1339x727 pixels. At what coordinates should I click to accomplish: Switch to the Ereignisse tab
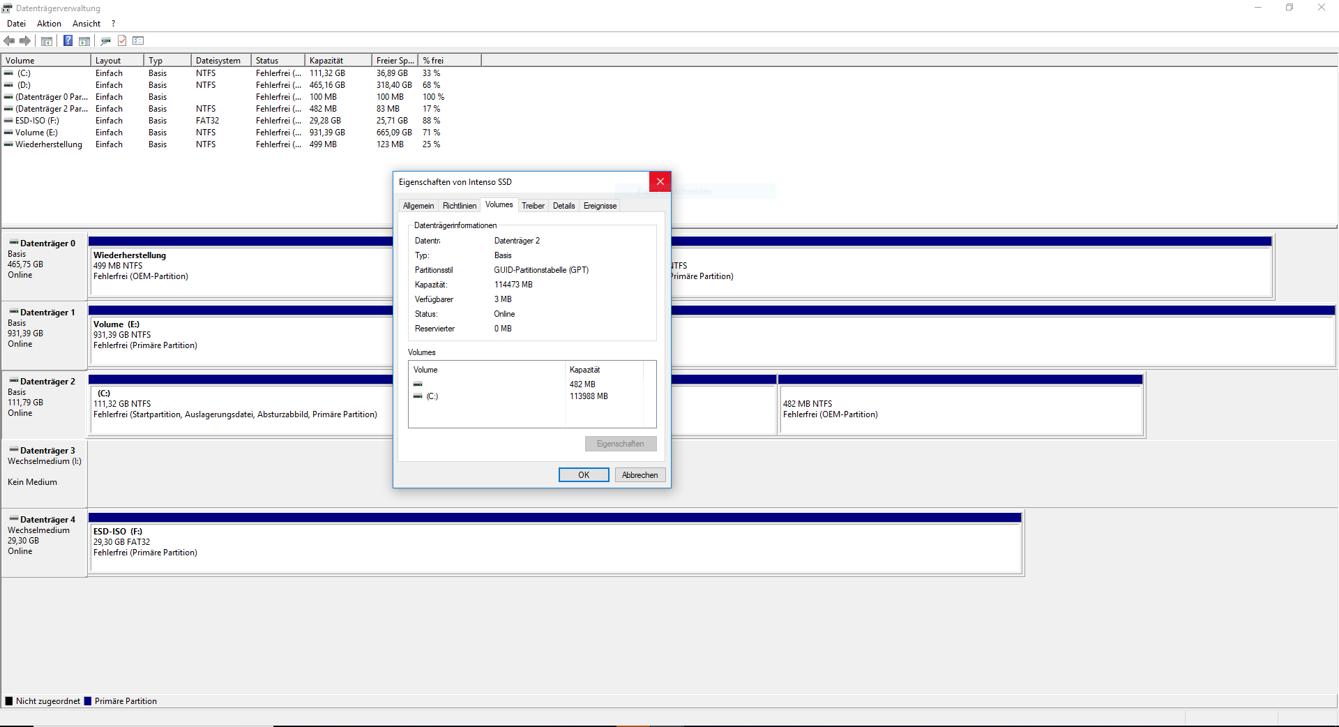click(600, 206)
